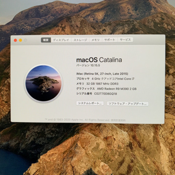View the サービス tab
The image size is (175, 175).
125,40
